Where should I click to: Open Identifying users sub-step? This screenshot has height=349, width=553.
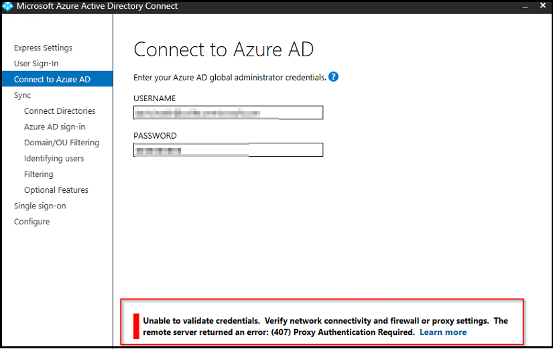54,158
